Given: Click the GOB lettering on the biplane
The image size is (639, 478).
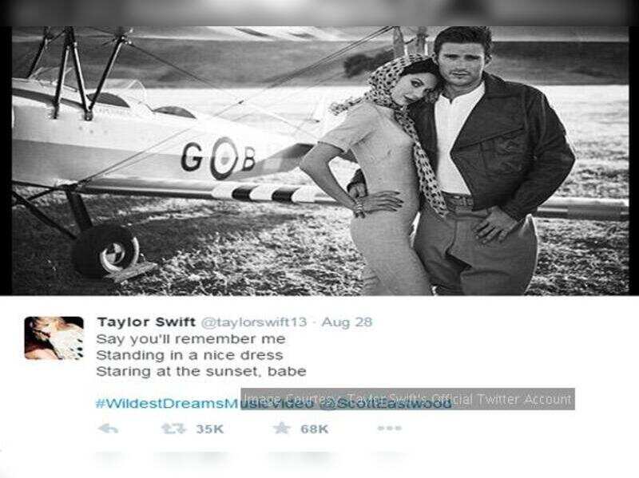Looking at the screenshot, I should [x=218, y=158].
